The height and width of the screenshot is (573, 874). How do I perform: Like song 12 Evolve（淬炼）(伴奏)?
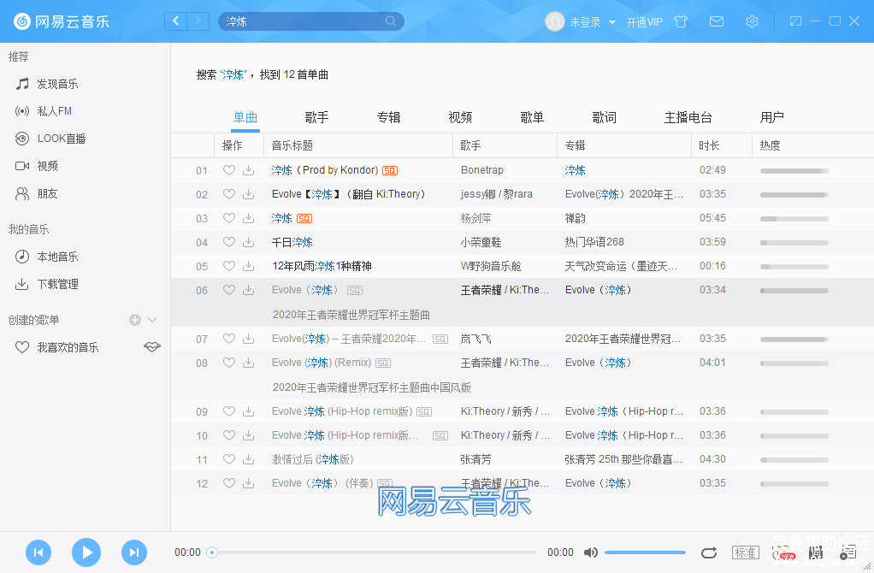click(x=229, y=483)
